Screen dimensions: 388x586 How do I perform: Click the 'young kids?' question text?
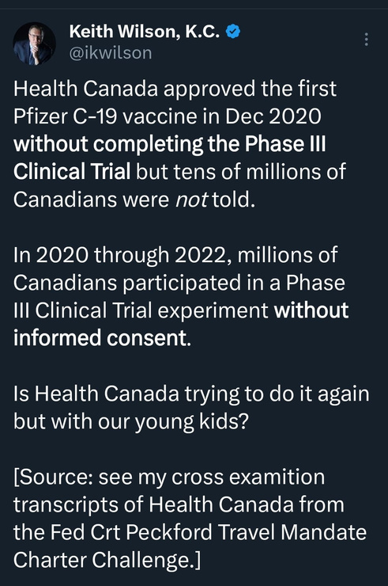(191, 422)
